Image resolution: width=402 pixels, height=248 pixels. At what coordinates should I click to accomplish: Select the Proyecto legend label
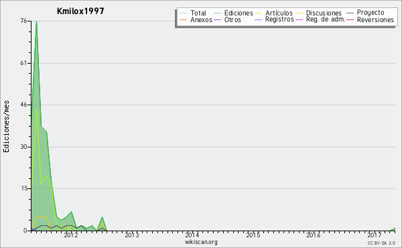click(371, 13)
